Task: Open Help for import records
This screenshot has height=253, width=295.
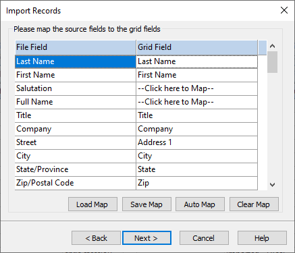Action: pyautogui.click(x=262, y=237)
